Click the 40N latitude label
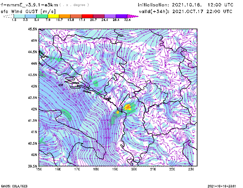243x188 pixels. [x=34, y=155]
